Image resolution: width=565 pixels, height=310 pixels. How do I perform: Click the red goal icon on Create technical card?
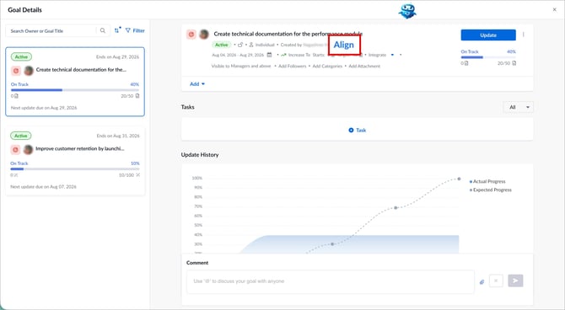point(16,71)
